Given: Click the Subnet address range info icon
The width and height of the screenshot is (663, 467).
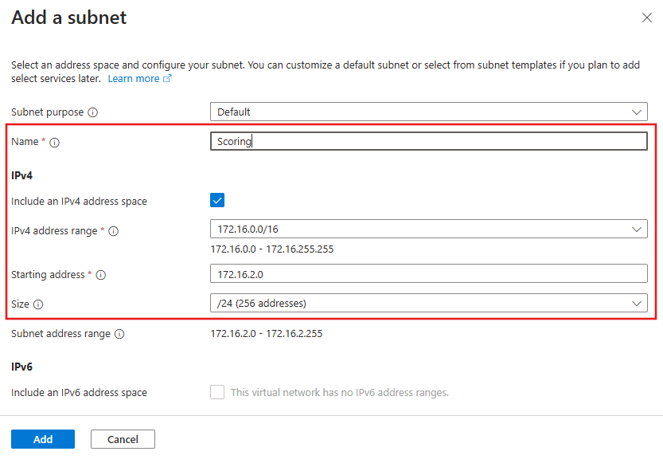Looking at the screenshot, I should pyautogui.click(x=119, y=333).
